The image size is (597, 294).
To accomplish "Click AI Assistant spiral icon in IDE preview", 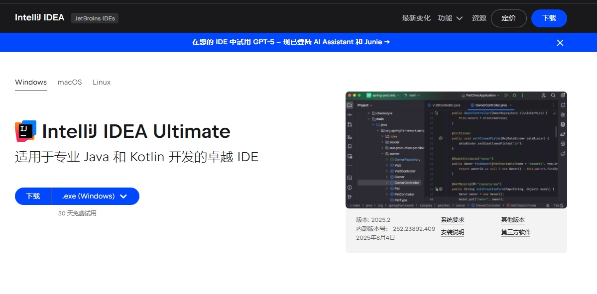I will [x=563, y=114].
